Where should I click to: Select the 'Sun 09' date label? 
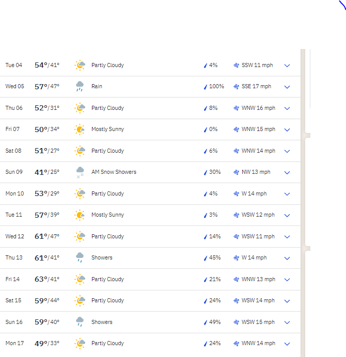[x=14, y=172]
